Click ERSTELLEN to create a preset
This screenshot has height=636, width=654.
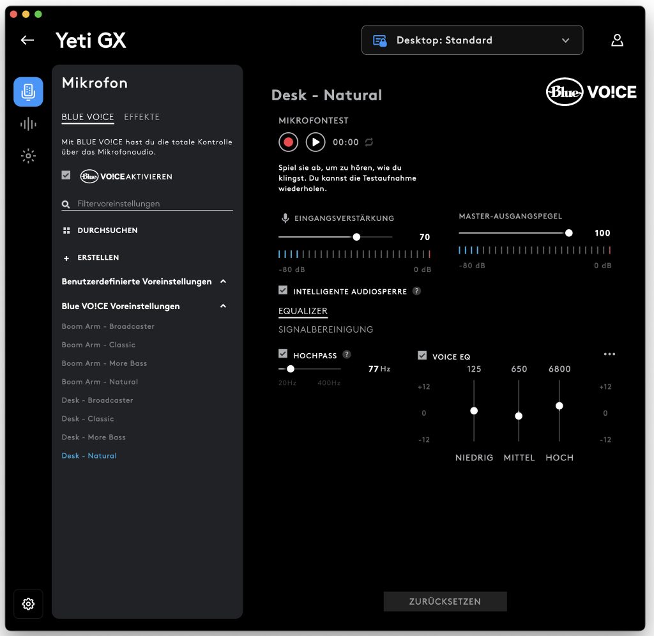click(x=98, y=258)
